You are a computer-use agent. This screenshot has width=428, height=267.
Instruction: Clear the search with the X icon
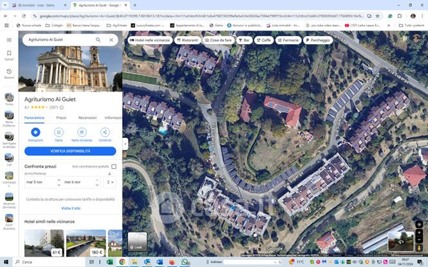[111, 40]
